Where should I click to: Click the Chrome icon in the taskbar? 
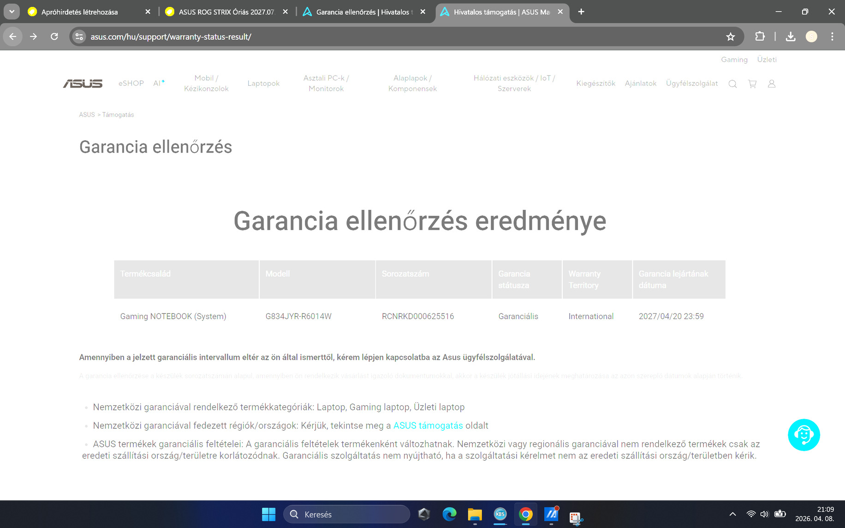tap(525, 514)
